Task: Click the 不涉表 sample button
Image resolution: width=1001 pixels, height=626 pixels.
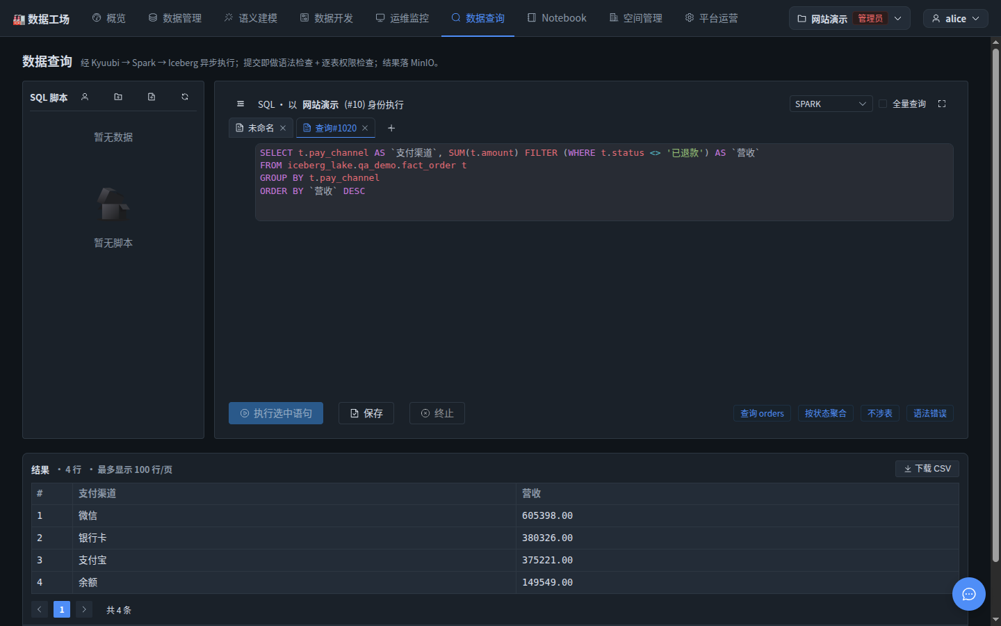Action: (x=880, y=413)
